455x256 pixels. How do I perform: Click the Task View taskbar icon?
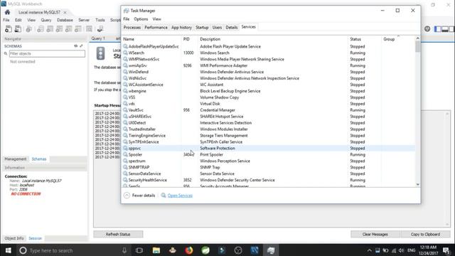pyautogui.click(x=139, y=250)
